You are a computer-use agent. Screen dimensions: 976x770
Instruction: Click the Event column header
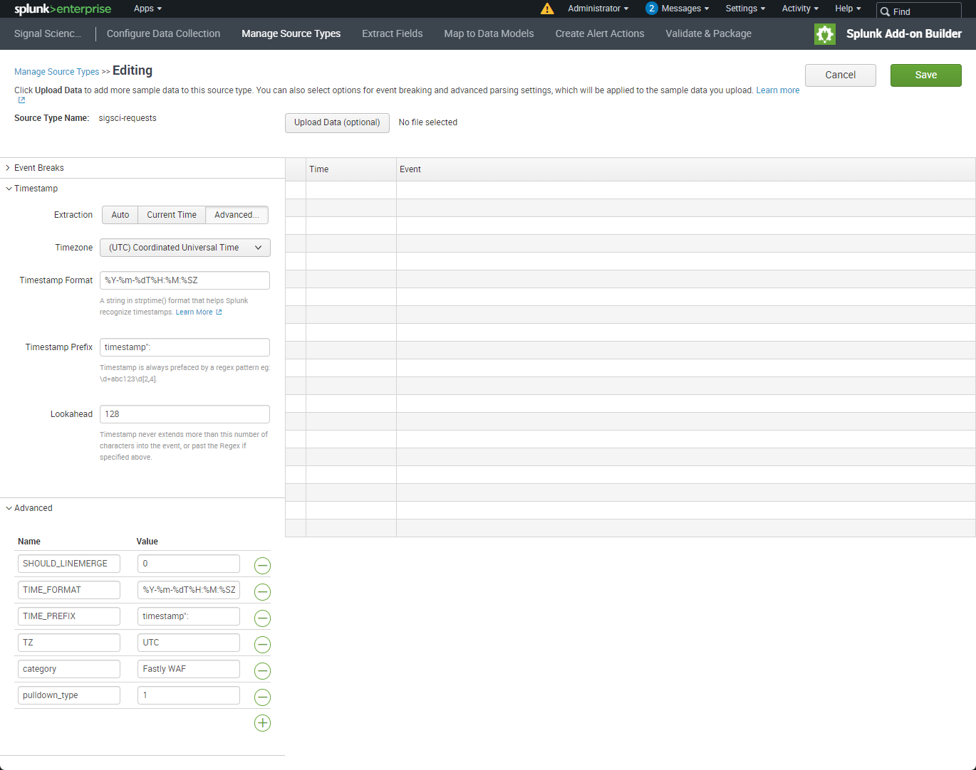(x=686, y=169)
